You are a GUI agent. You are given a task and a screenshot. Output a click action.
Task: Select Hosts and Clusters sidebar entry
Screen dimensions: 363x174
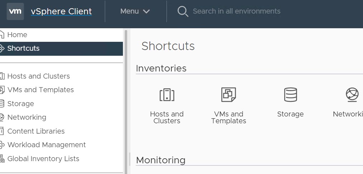[x=38, y=76]
